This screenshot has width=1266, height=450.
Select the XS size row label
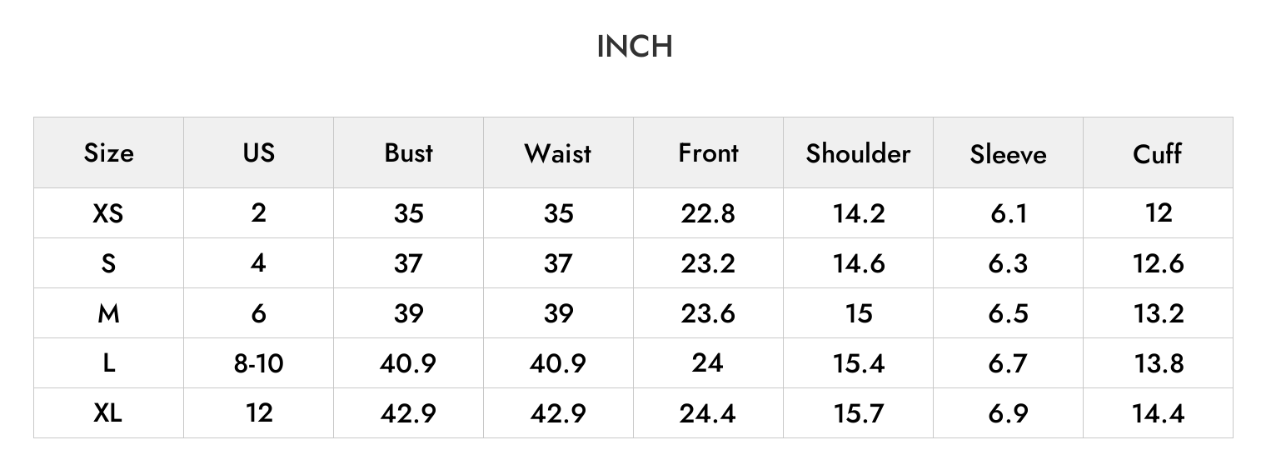108,213
